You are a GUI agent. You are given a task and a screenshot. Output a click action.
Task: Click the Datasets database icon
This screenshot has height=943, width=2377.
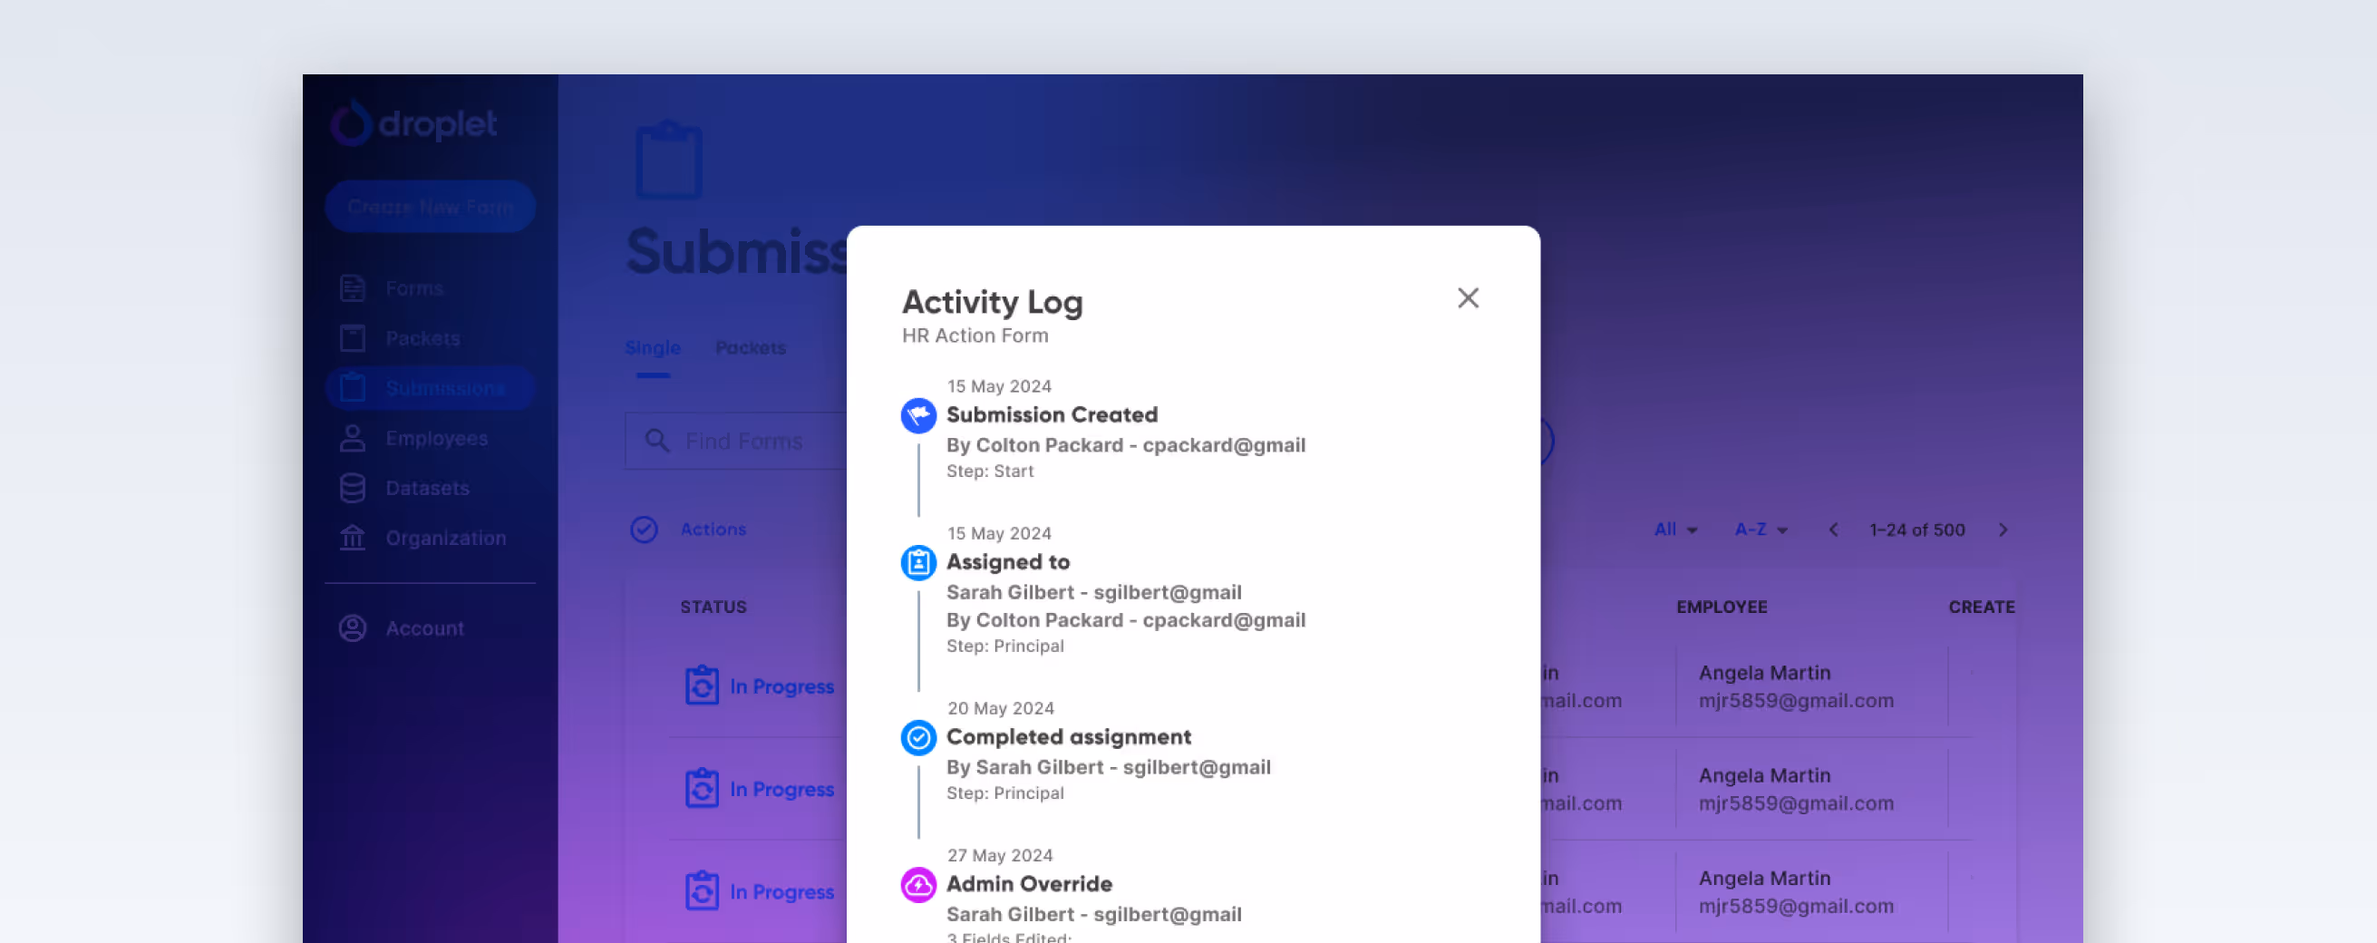353,488
